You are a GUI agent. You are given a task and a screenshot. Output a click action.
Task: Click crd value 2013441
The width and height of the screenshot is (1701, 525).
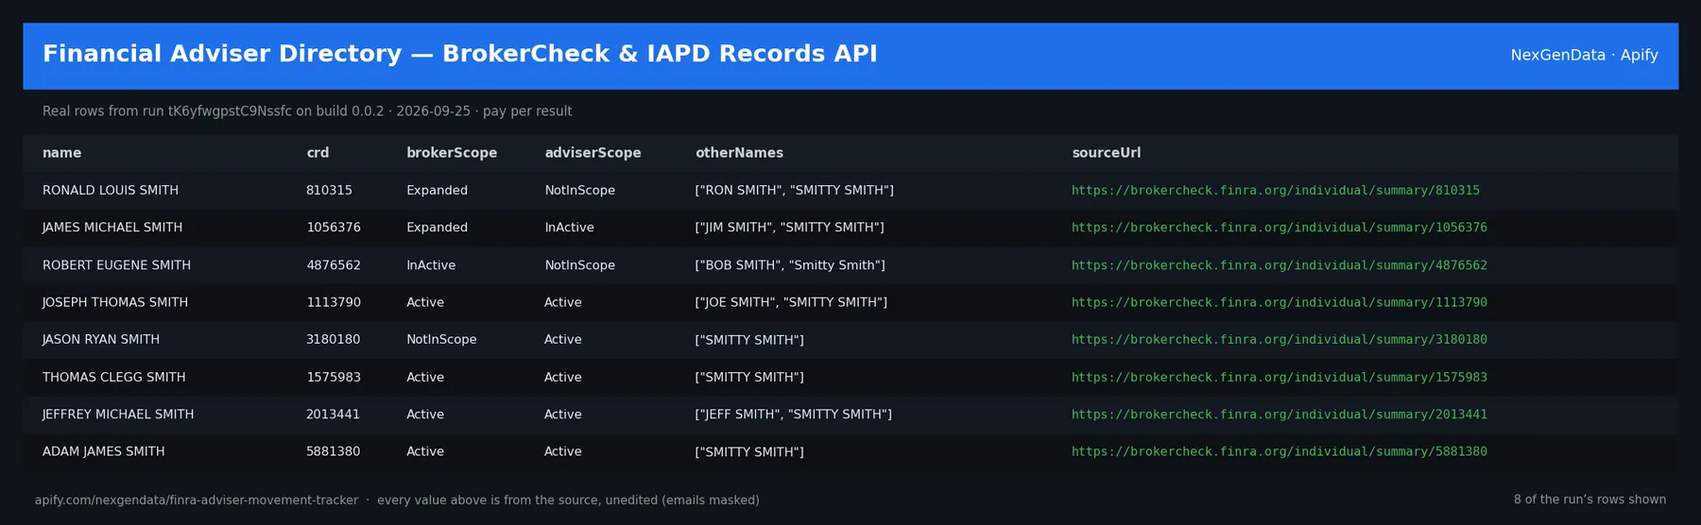tap(334, 415)
